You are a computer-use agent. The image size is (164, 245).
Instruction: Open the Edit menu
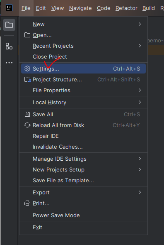41,8
